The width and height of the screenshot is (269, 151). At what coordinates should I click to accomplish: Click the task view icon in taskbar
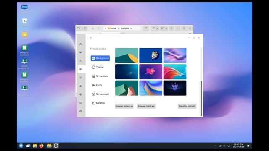tap(28, 146)
